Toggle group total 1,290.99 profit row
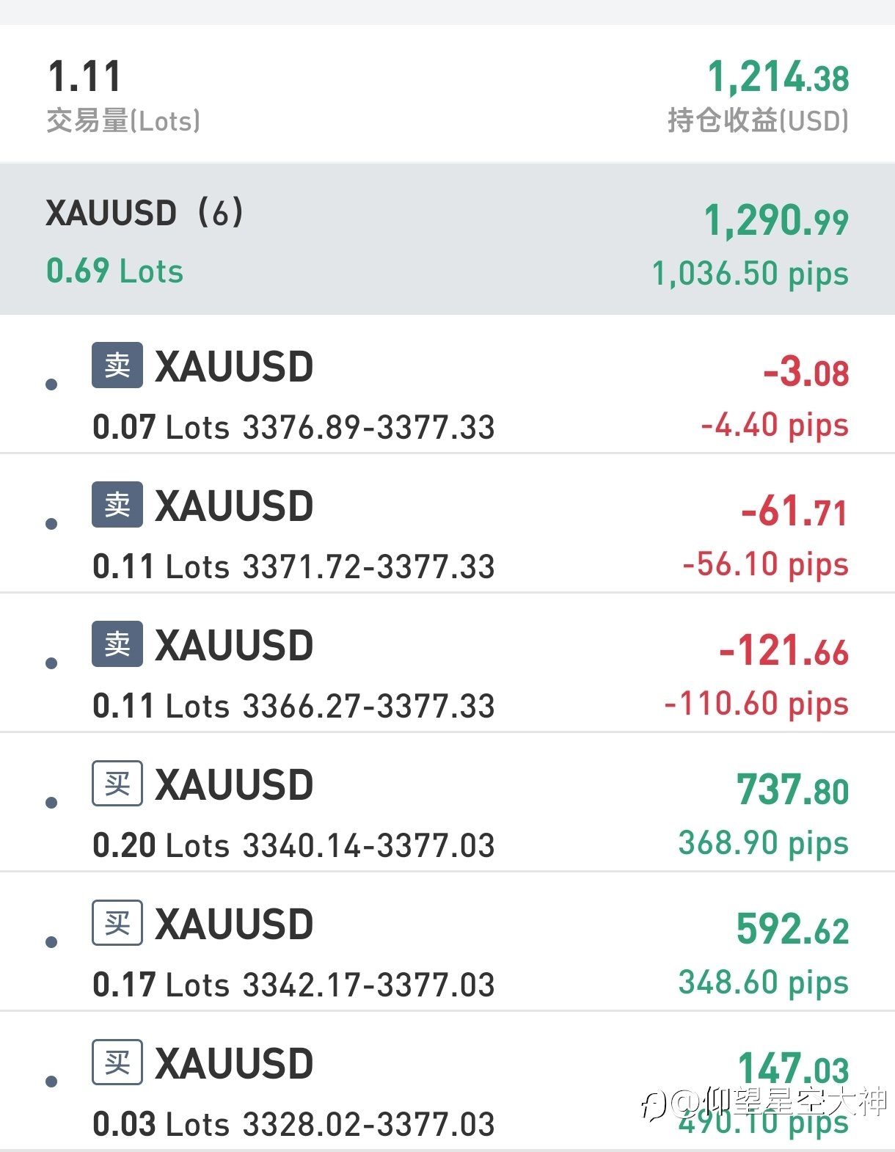 pos(776,221)
